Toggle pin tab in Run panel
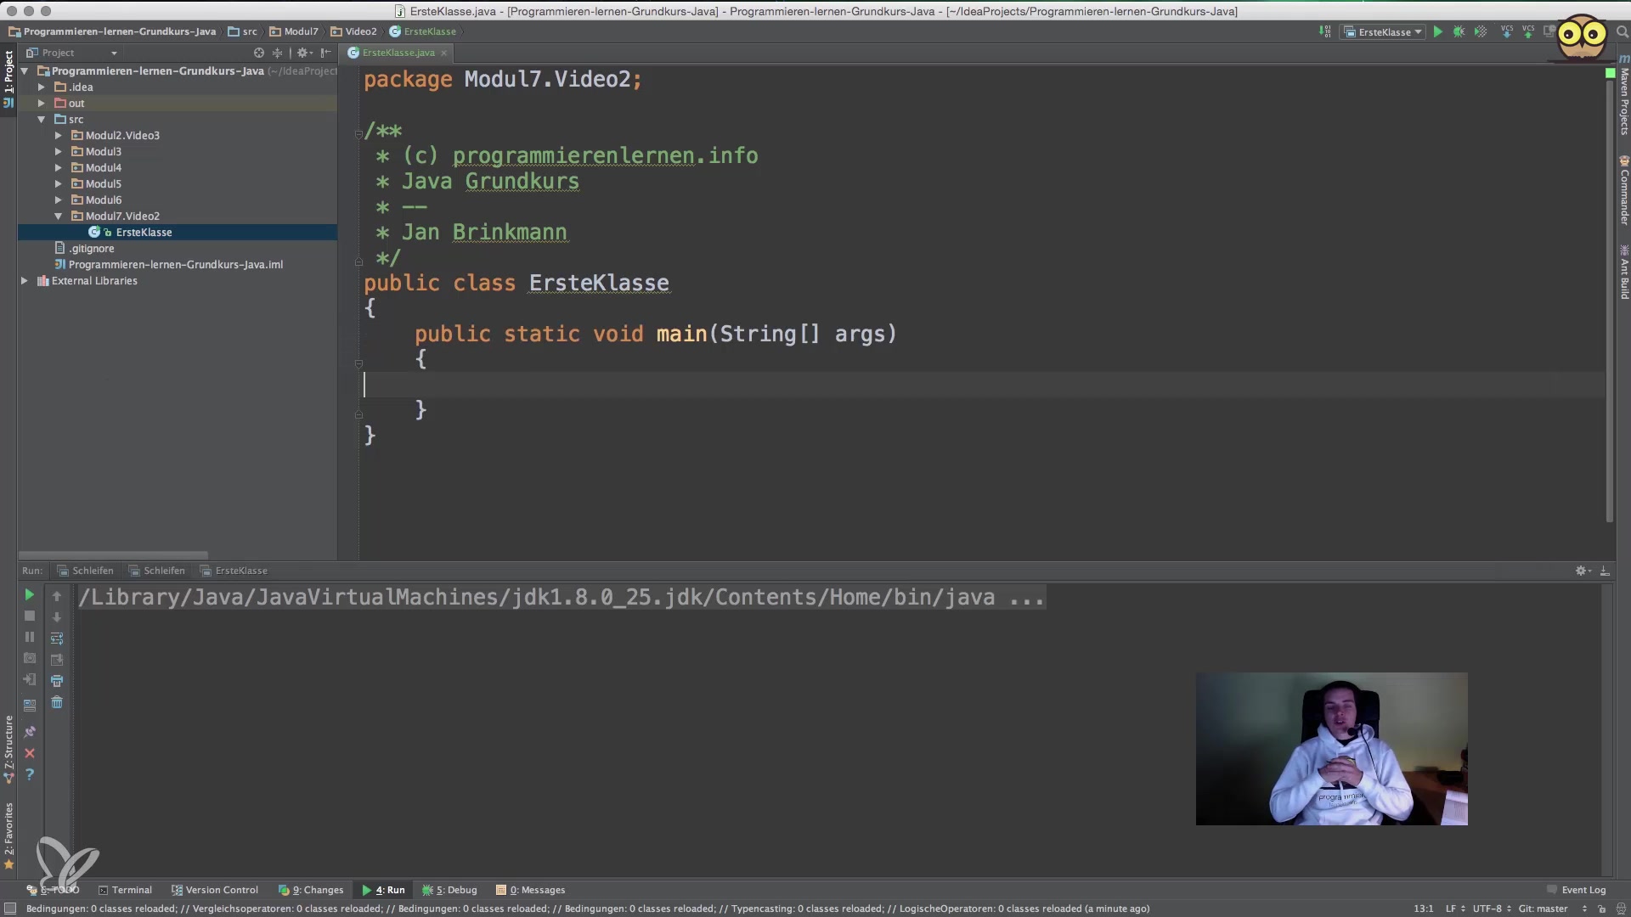 (x=30, y=731)
